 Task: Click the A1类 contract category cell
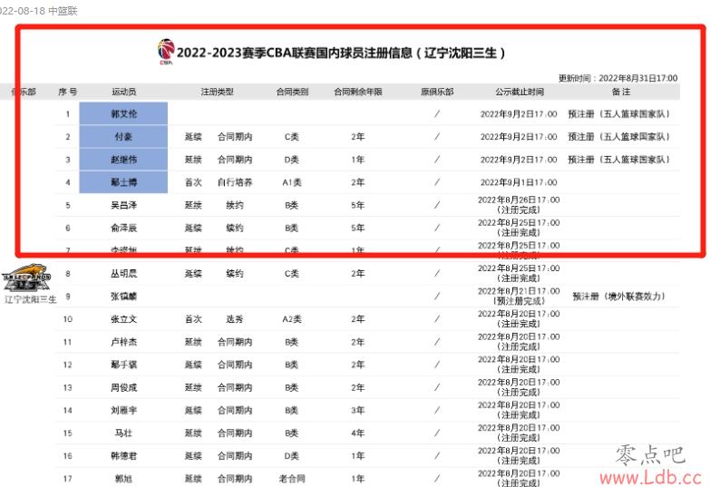tap(292, 182)
